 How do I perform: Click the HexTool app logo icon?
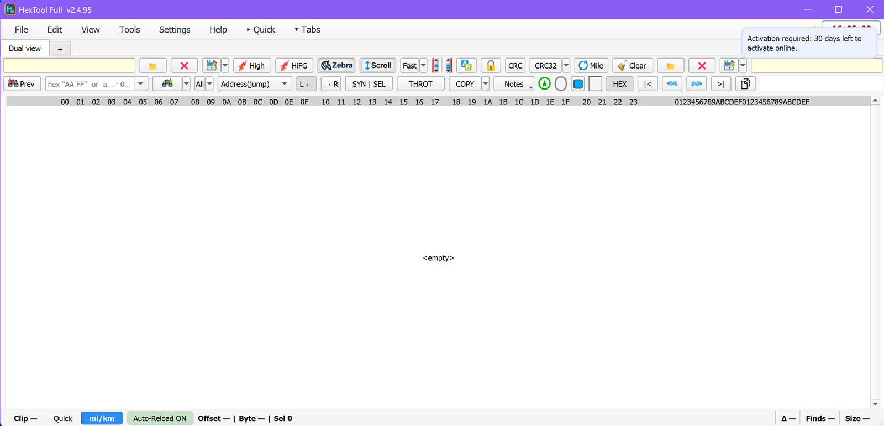pos(10,9)
